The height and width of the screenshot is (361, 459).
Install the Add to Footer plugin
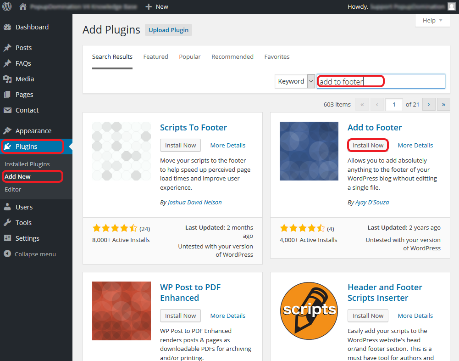click(x=368, y=145)
